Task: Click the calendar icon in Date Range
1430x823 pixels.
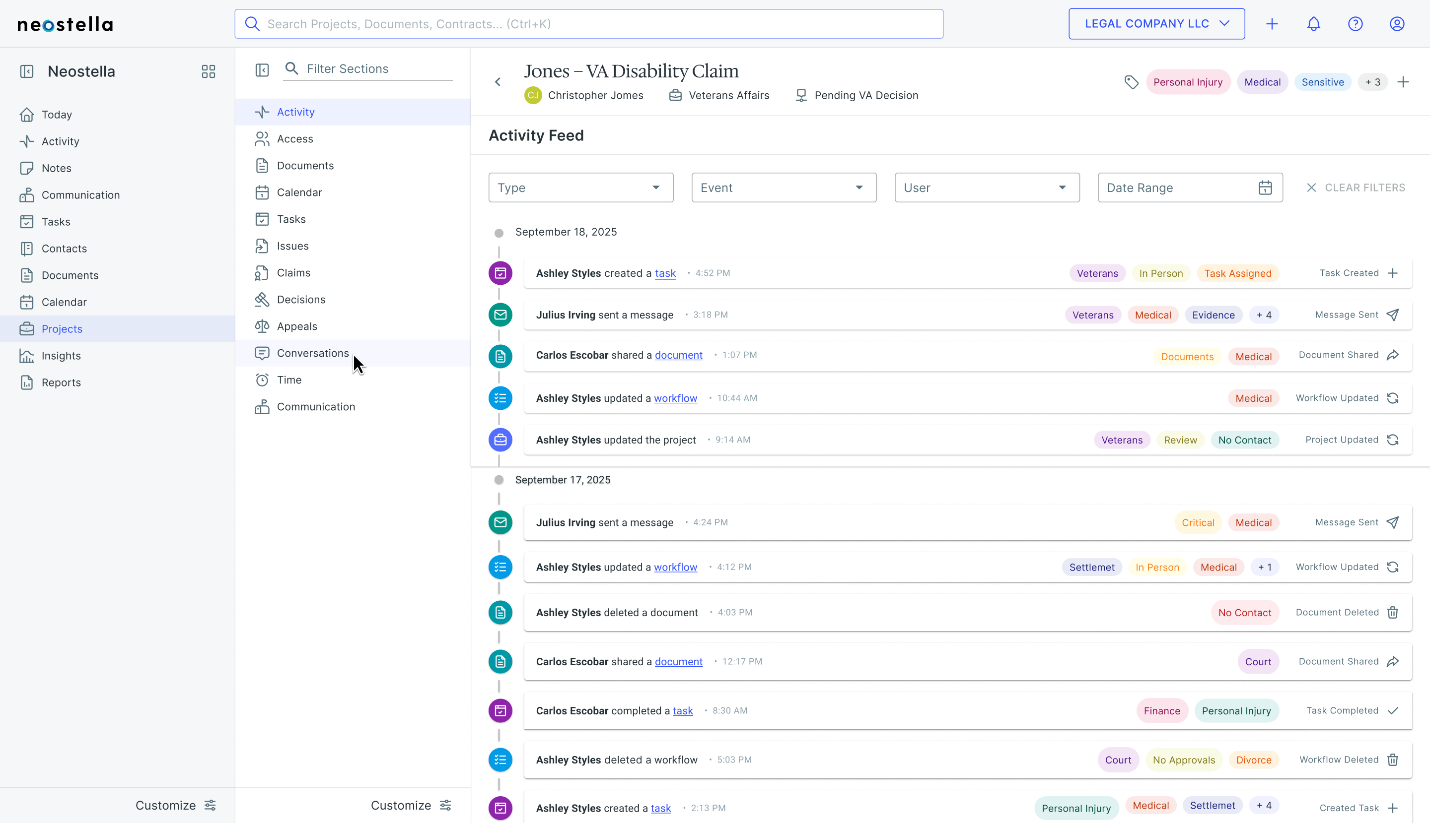Action: 1265,188
